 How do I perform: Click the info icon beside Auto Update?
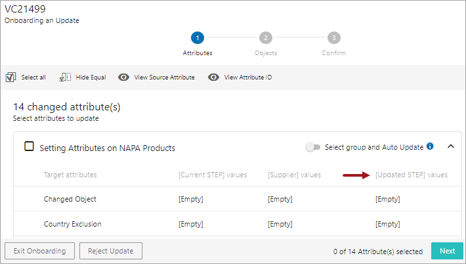pos(430,146)
